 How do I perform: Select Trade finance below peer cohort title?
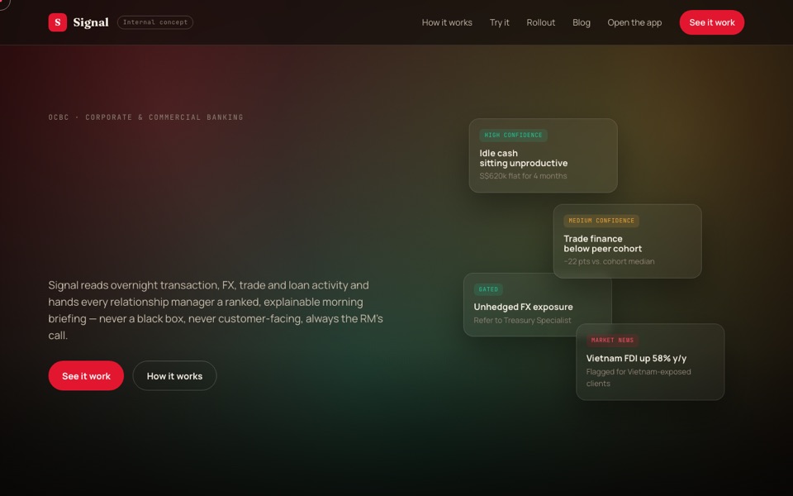pyautogui.click(x=603, y=243)
